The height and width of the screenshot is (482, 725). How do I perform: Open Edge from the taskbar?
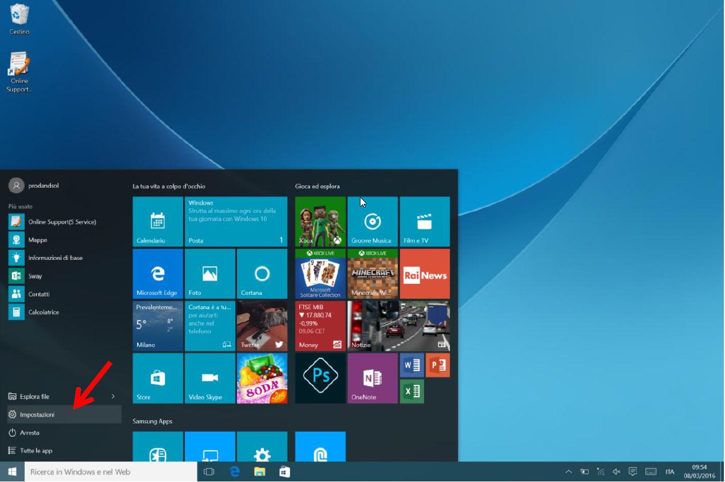coord(235,472)
